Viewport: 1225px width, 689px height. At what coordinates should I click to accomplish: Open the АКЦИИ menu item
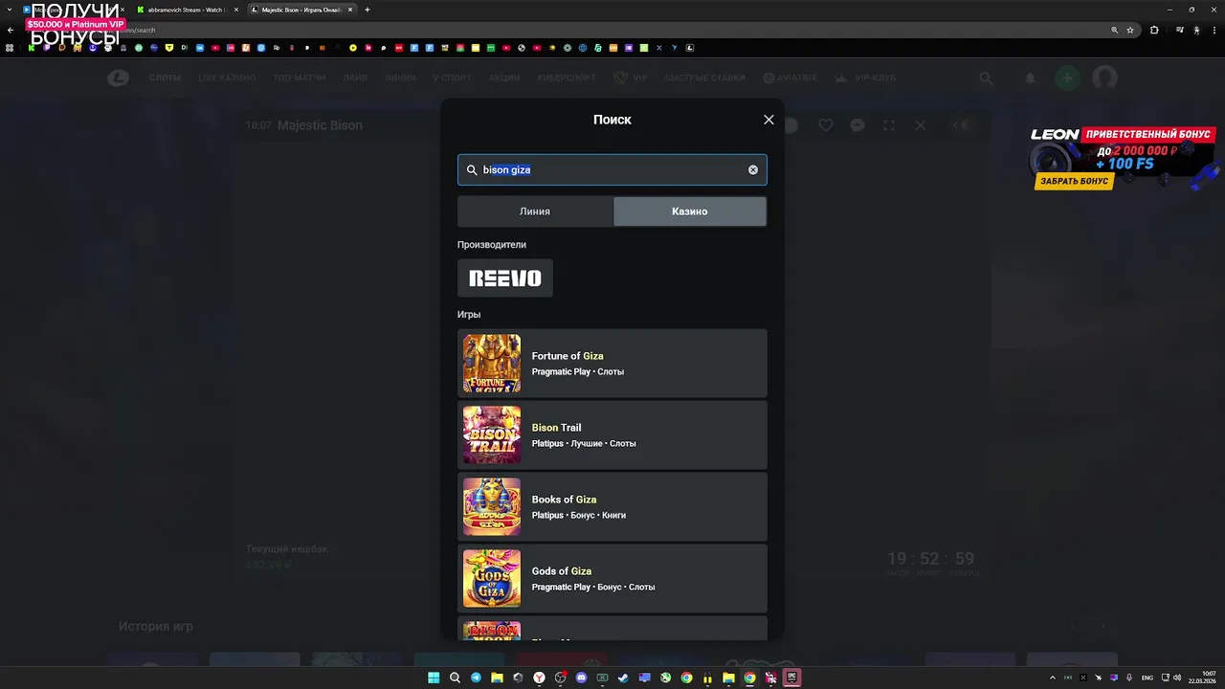coord(504,78)
